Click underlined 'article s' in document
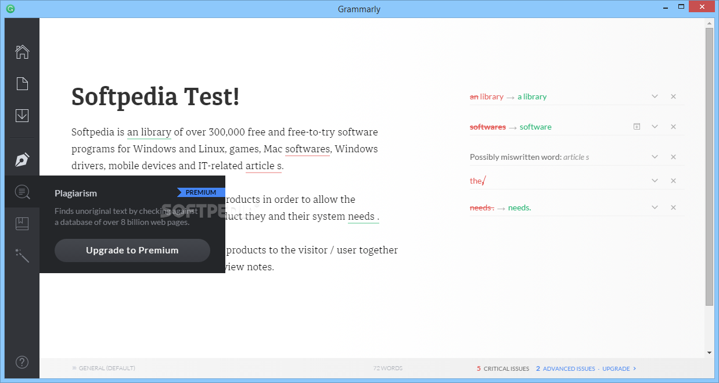 pyautogui.click(x=264, y=166)
